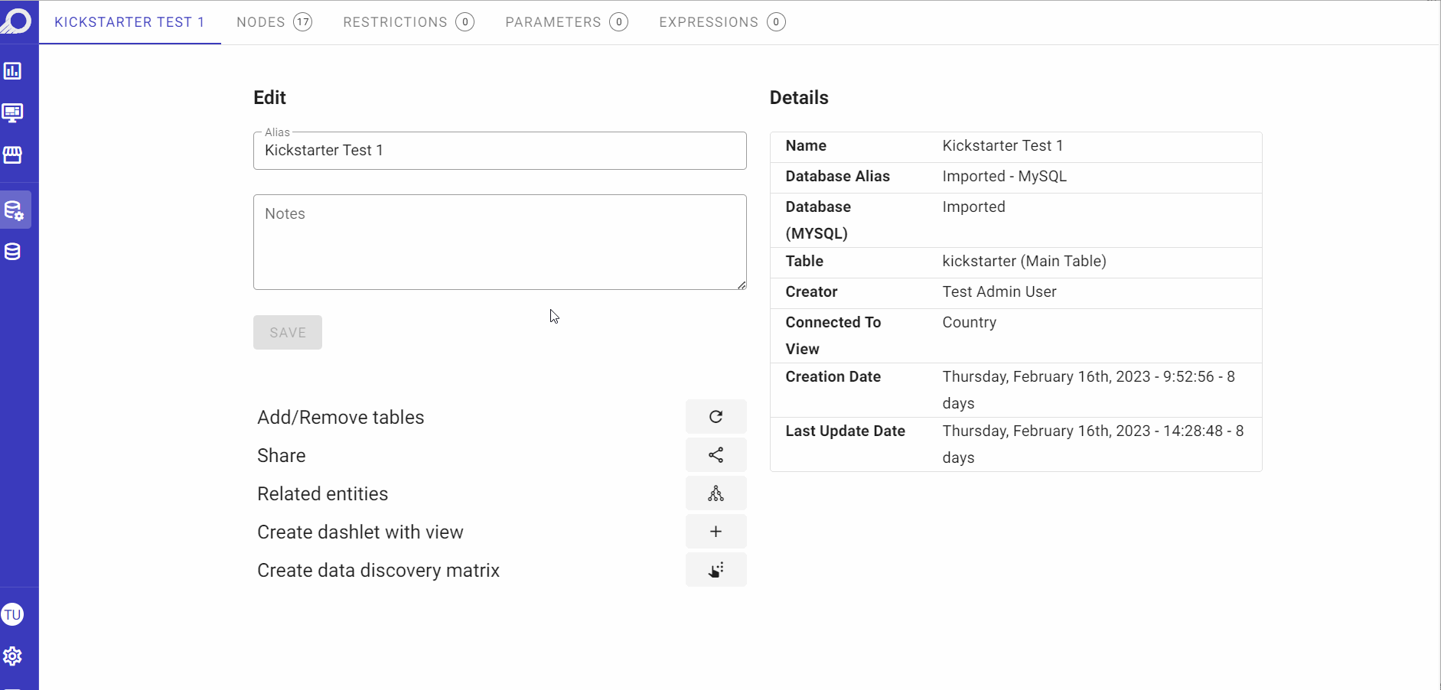
Task: Click the create data discovery matrix button
Action: tap(716, 570)
